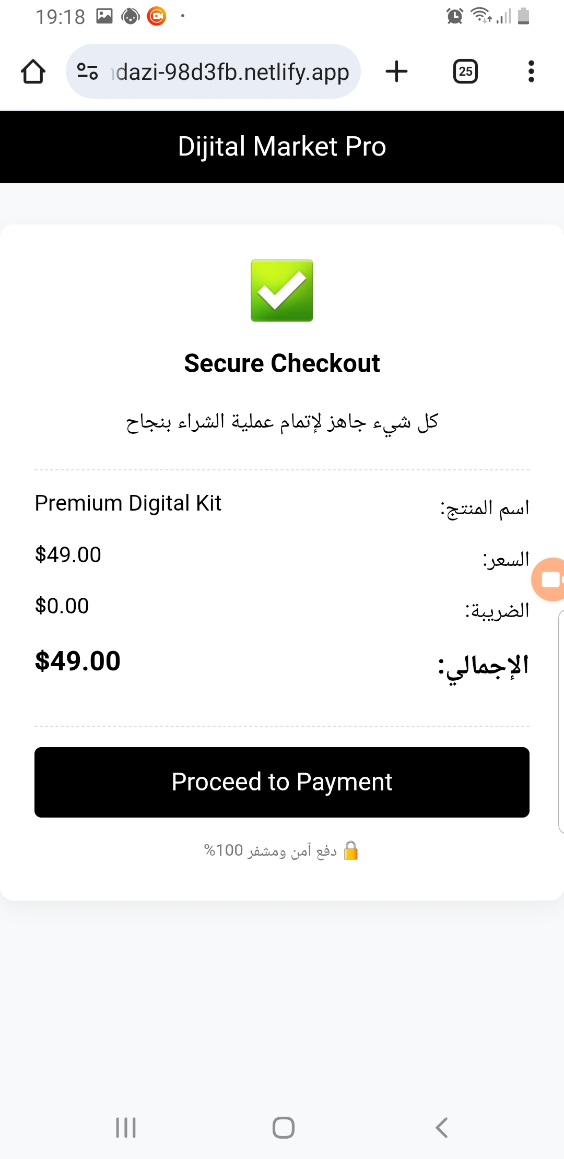The height and width of the screenshot is (1159, 564).
Task: Tap the Premium Digital Kit product name
Action: [128, 503]
